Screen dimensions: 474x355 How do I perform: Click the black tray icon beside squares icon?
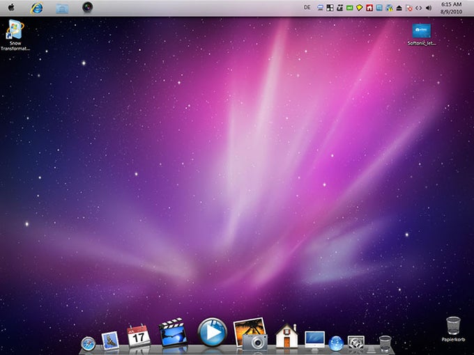(x=339, y=8)
